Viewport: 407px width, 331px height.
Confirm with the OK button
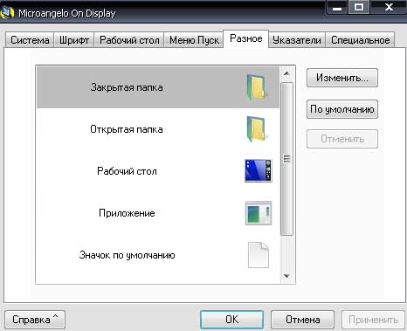(x=231, y=320)
